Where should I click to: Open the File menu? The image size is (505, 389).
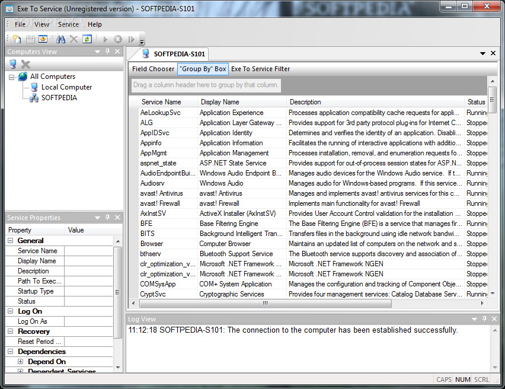[20, 24]
